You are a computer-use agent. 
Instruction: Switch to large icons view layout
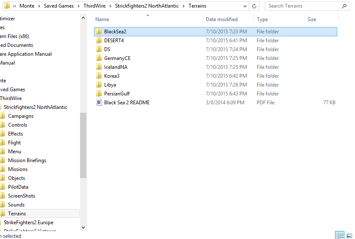(349, 235)
